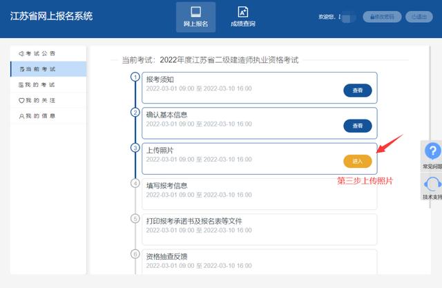This screenshot has width=442, height=288.
Task: Select 当前考试 in the sidebar
Action: [x=48, y=69]
